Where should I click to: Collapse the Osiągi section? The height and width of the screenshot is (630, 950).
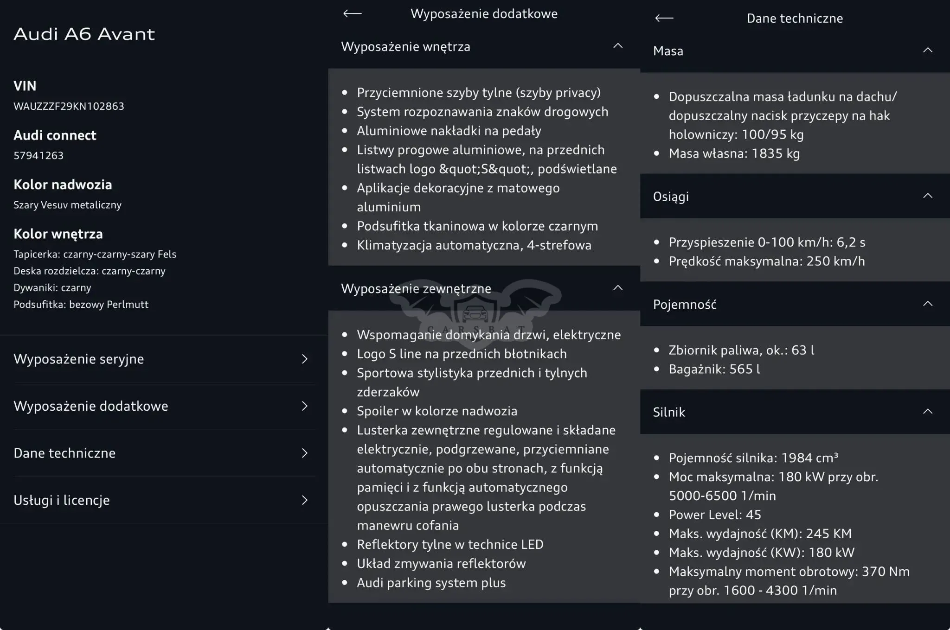click(928, 196)
